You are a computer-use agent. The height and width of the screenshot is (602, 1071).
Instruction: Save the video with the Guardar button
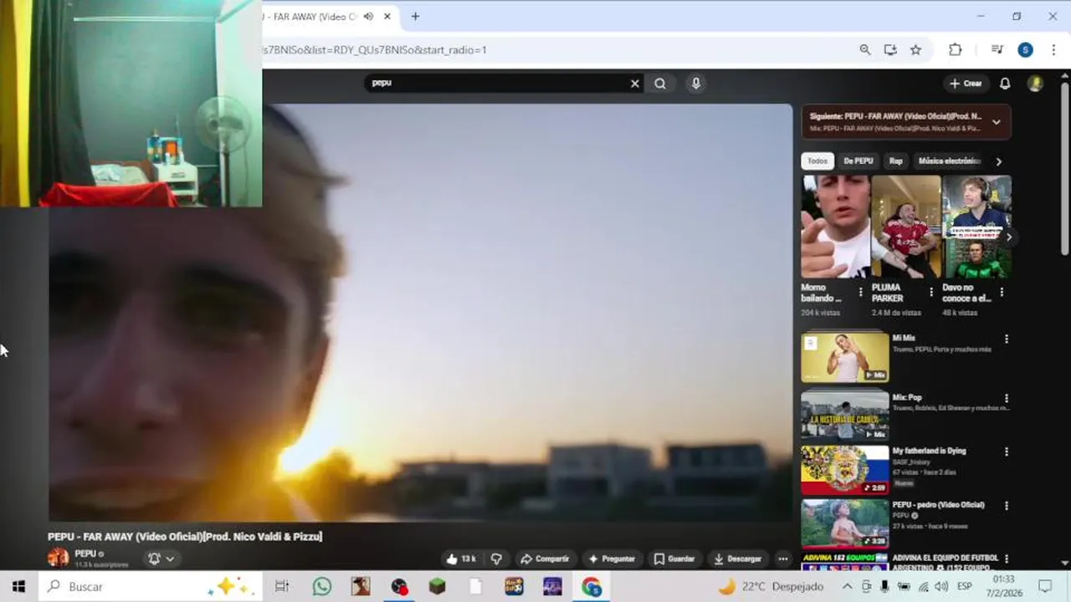coord(674,559)
